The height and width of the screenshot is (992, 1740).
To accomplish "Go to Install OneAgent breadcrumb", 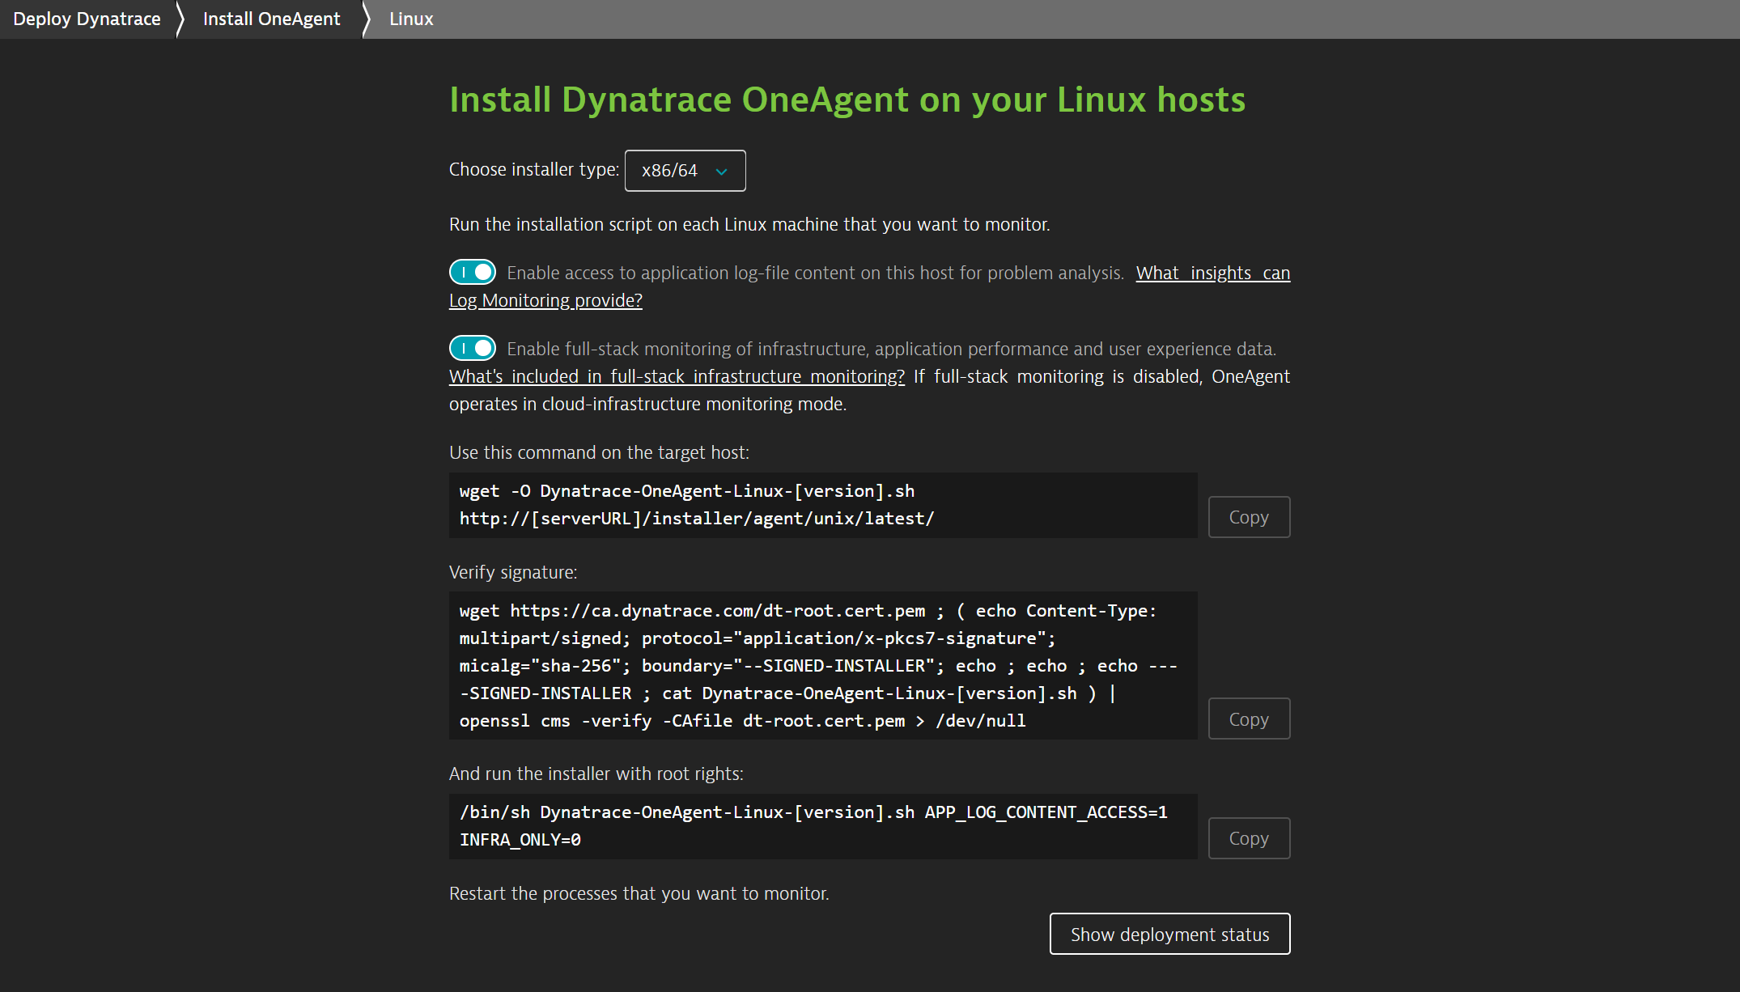I will pos(271,19).
